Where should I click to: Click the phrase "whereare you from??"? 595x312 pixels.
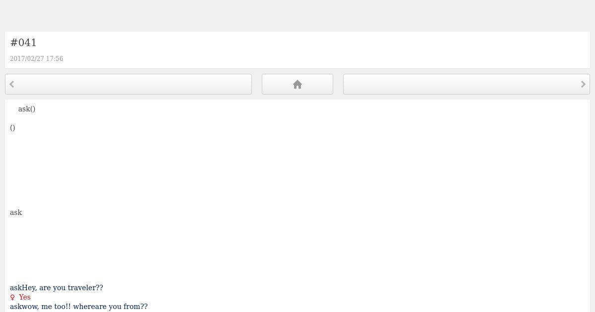tap(110, 307)
